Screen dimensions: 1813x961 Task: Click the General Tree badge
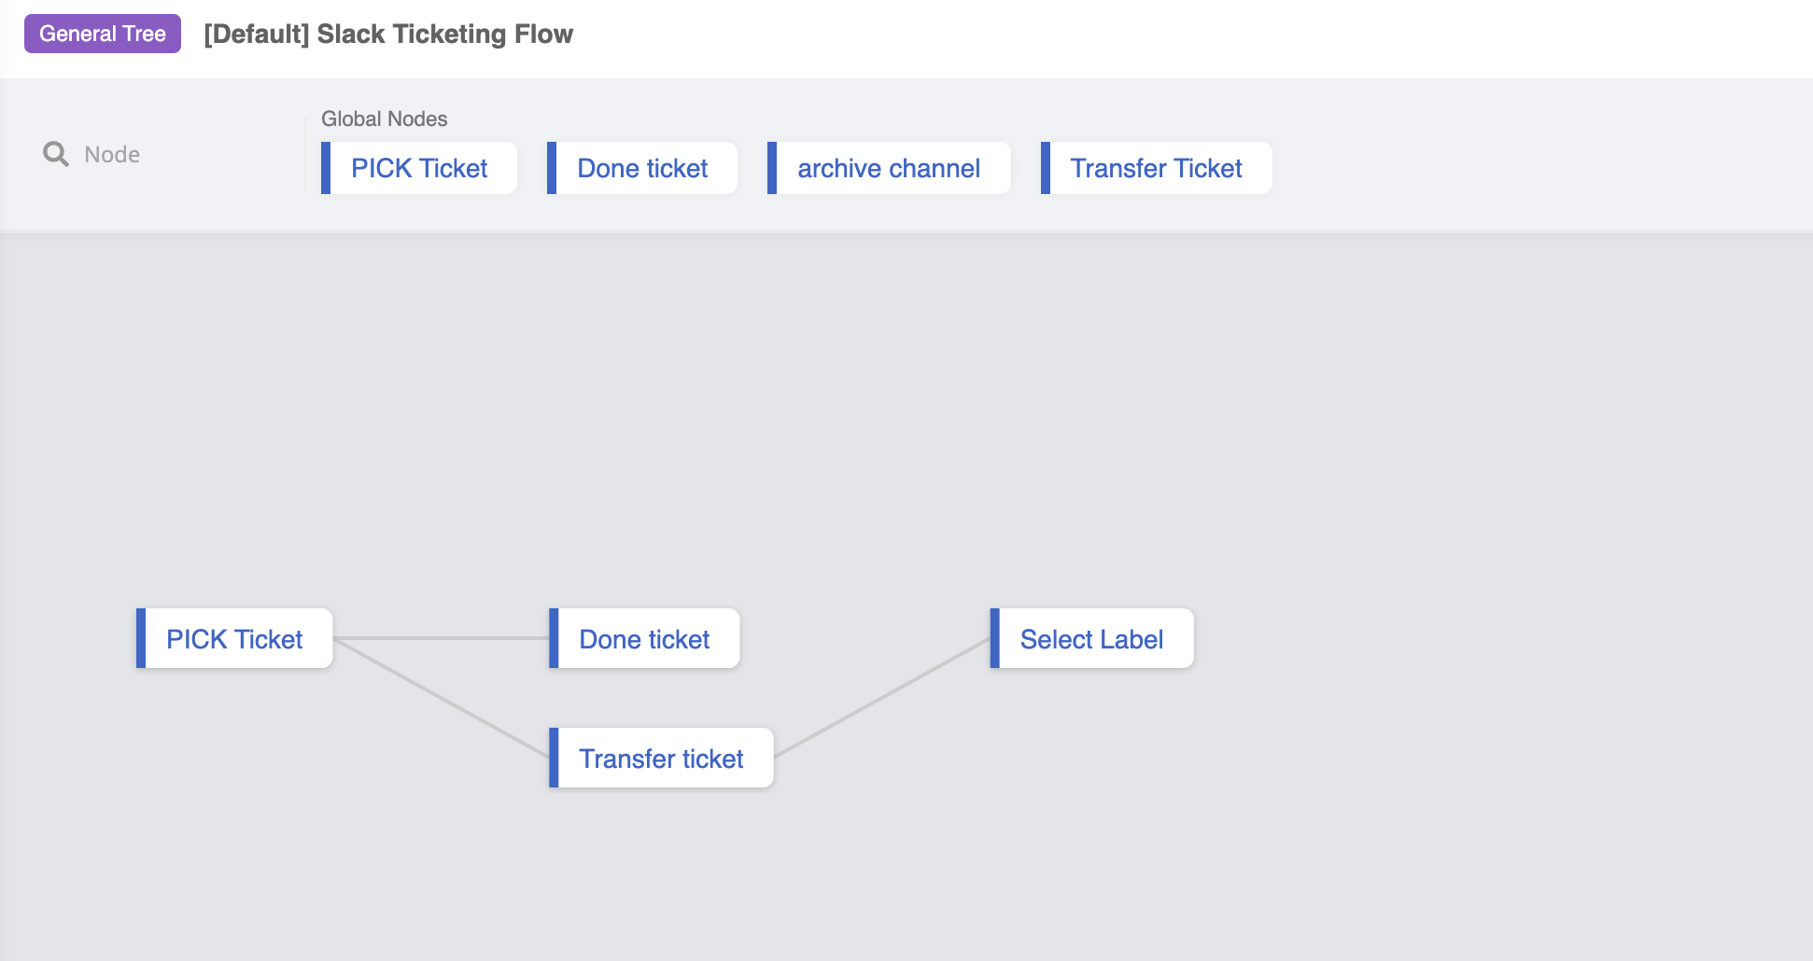(103, 34)
